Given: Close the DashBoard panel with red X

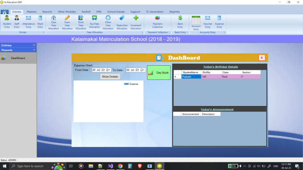Looking at the screenshot, I should (262, 58).
